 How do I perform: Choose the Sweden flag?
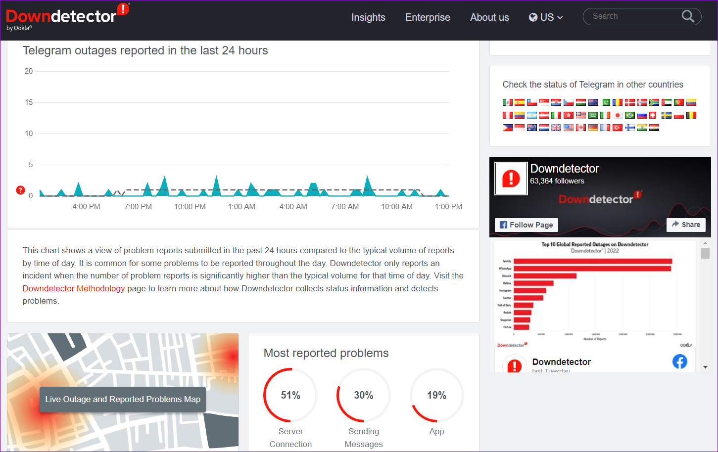(x=667, y=115)
